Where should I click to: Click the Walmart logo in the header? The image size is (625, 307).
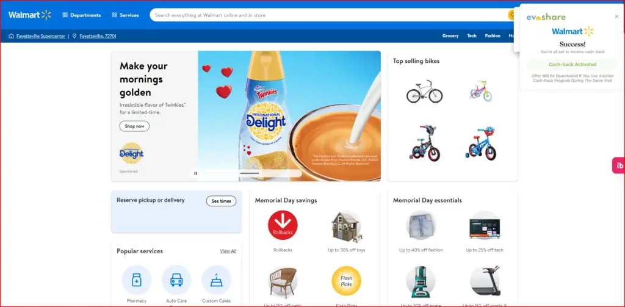coord(30,15)
